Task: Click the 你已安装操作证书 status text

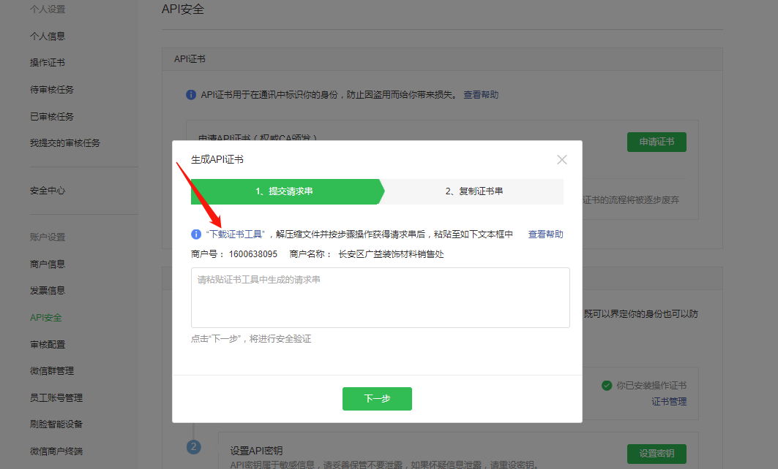Action: click(x=651, y=385)
